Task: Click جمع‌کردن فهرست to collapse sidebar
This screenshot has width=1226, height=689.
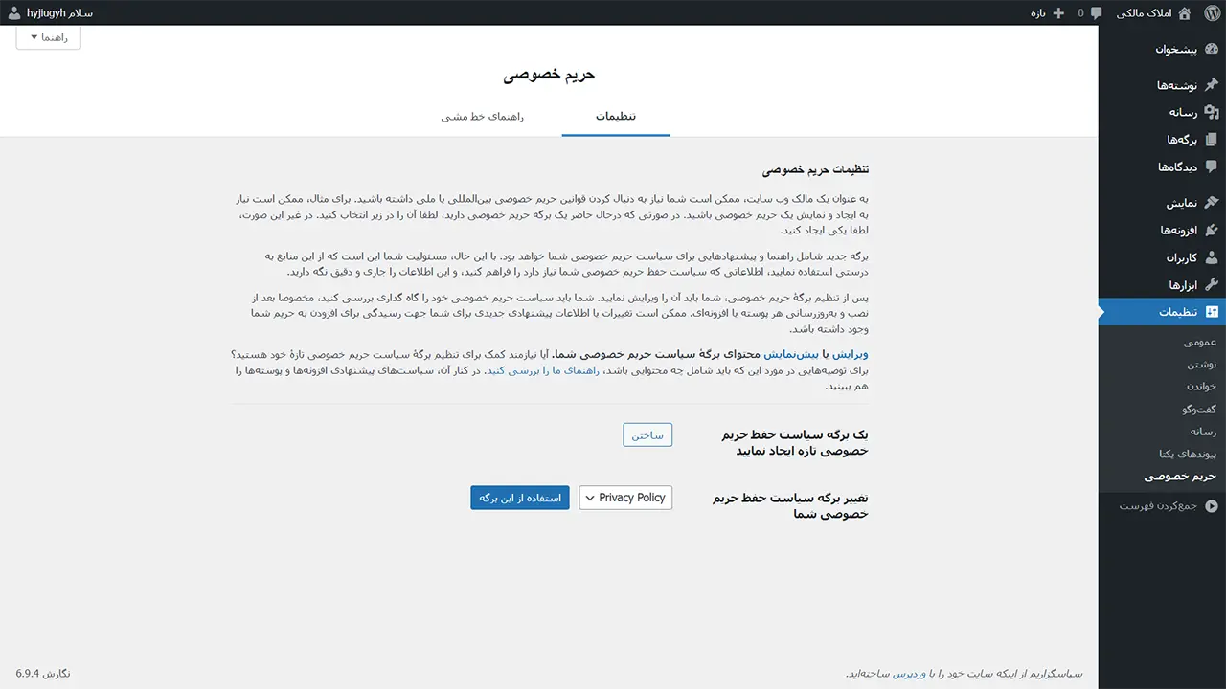Action: [x=1162, y=505]
